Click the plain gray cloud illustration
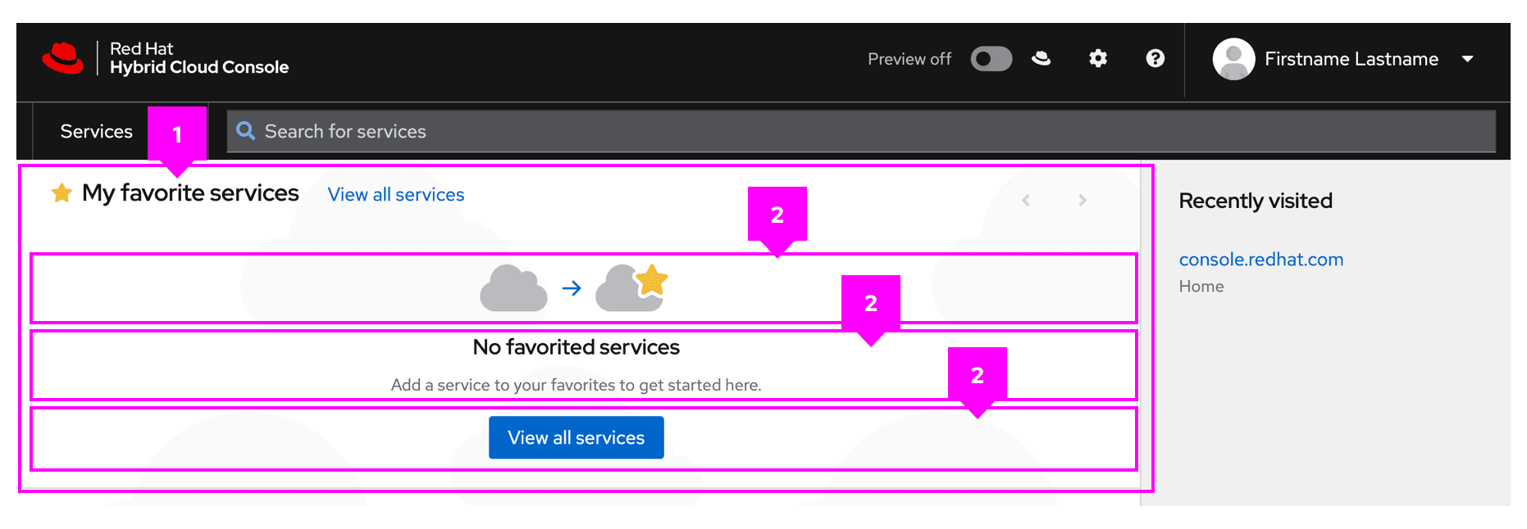The width and height of the screenshot is (1527, 529). pyautogui.click(x=513, y=288)
